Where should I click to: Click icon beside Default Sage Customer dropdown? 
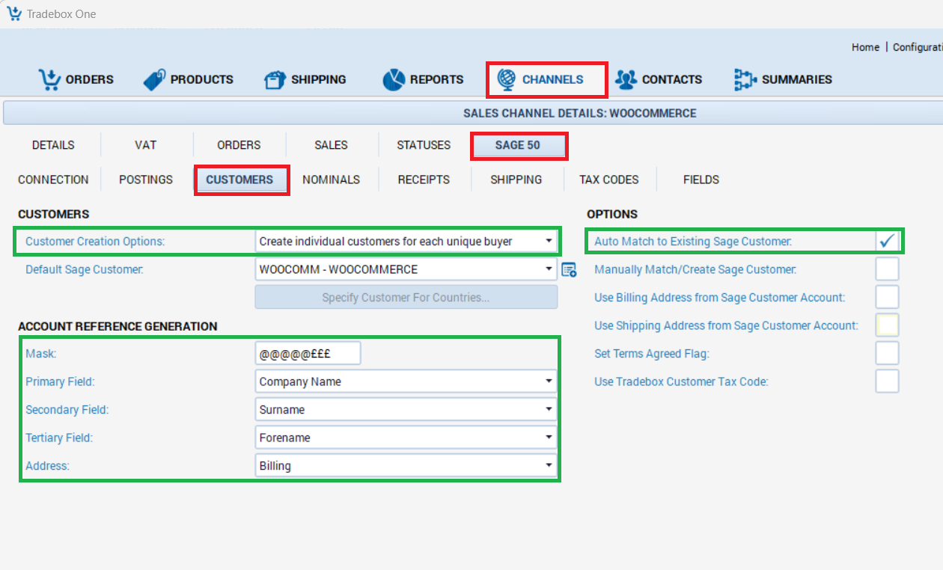click(x=569, y=270)
